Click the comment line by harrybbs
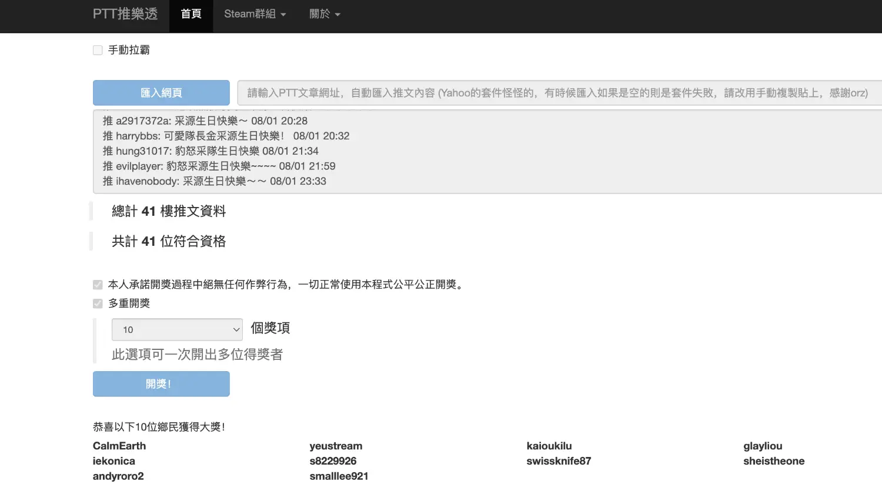 (226, 136)
